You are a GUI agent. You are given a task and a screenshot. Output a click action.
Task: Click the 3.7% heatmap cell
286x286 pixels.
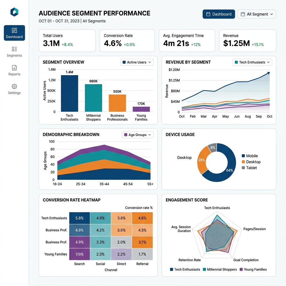(x=142, y=242)
